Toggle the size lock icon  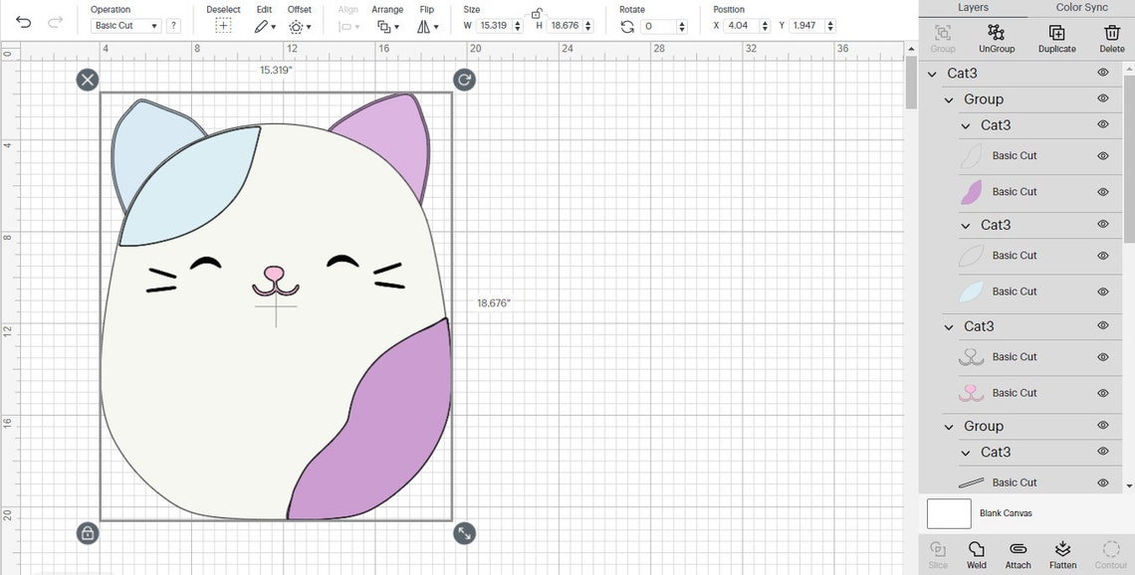pyautogui.click(x=536, y=14)
